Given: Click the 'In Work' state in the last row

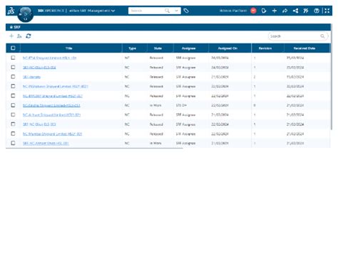Looking at the screenshot, I should click(155, 143).
